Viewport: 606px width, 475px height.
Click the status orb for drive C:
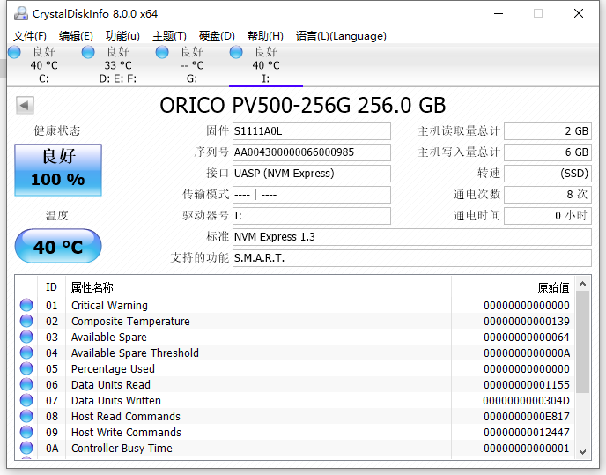tap(14, 52)
